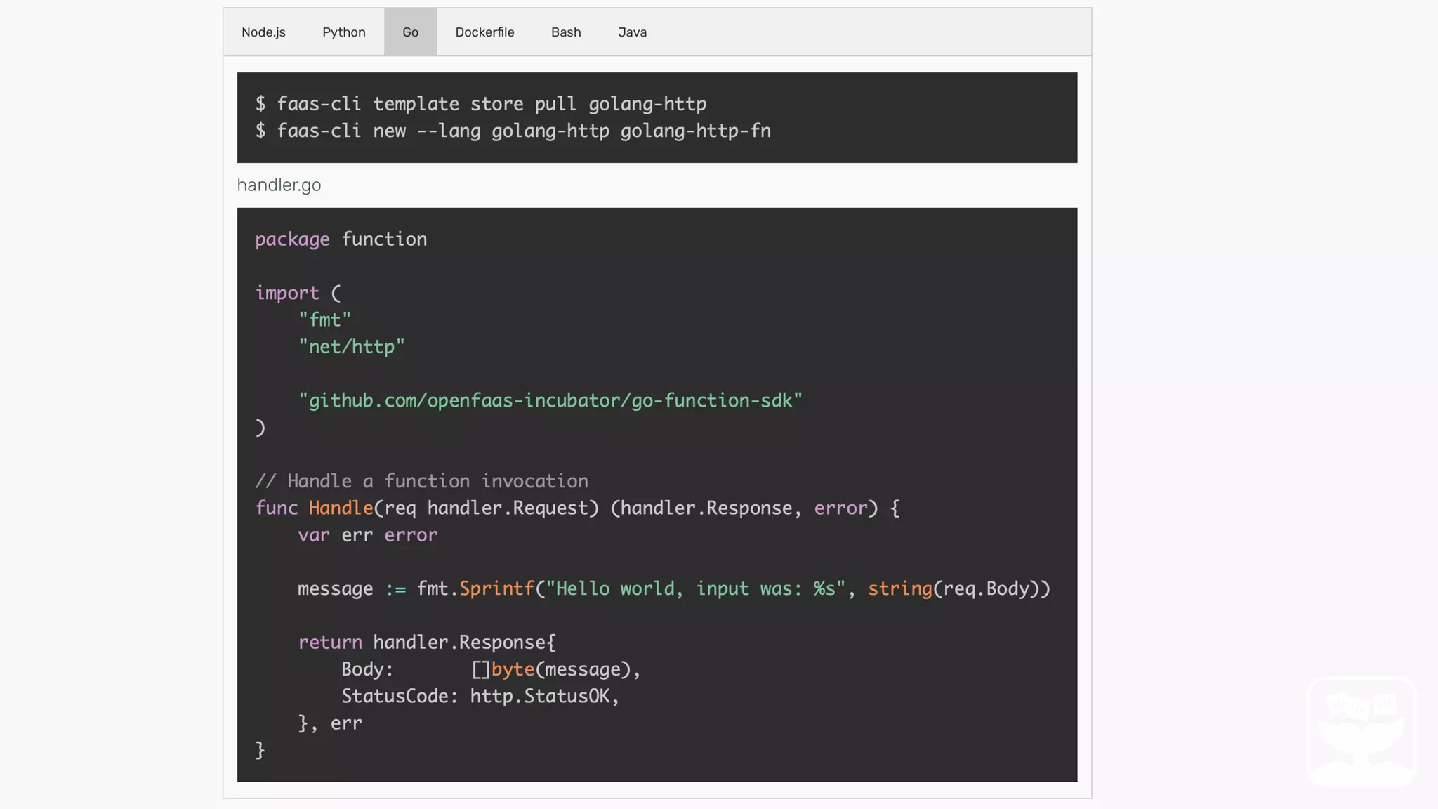The width and height of the screenshot is (1438, 809).
Task: Click the Handle function name in code
Action: (341, 508)
